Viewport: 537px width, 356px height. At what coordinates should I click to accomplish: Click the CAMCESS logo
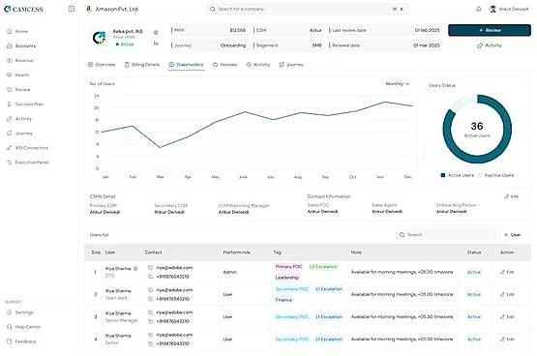click(23, 10)
